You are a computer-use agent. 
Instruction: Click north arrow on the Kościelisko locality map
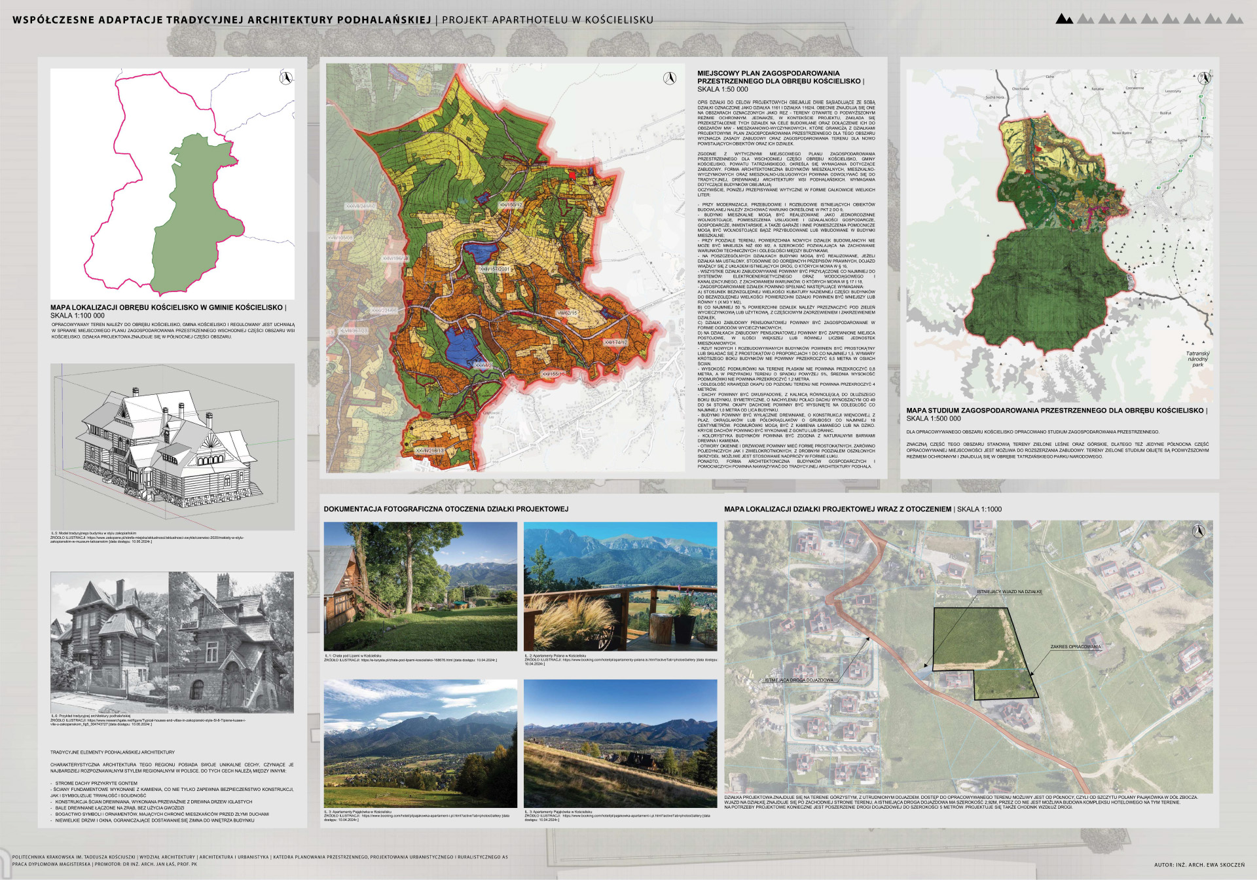(x=285, y=79)
